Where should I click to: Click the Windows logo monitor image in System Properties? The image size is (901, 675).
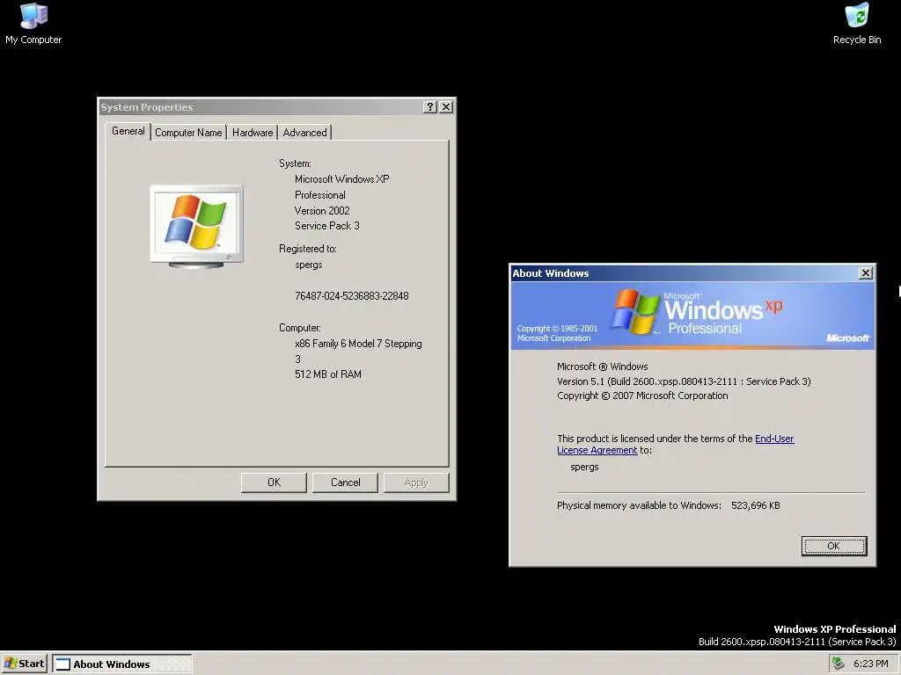click(x=196, y=227)
